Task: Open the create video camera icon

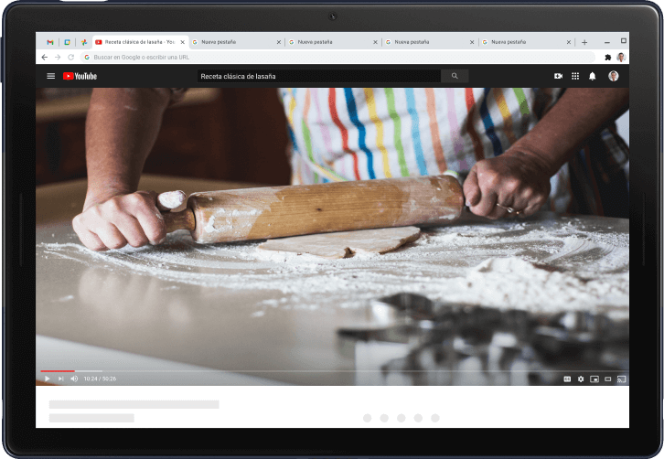Action: 558,76
